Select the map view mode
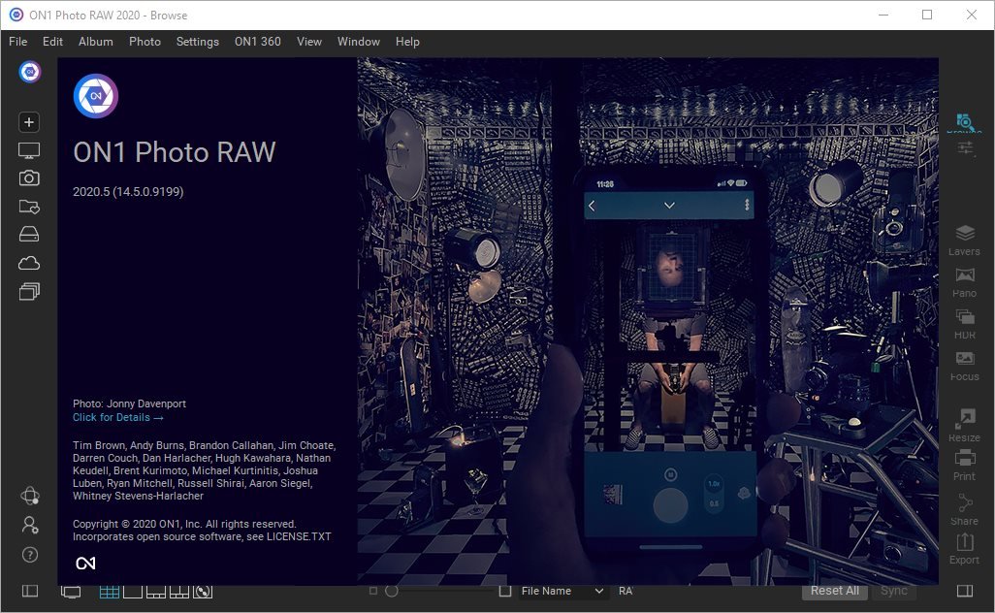The height and width of the screenshot is (613, 995). click(x=203, y=592)
